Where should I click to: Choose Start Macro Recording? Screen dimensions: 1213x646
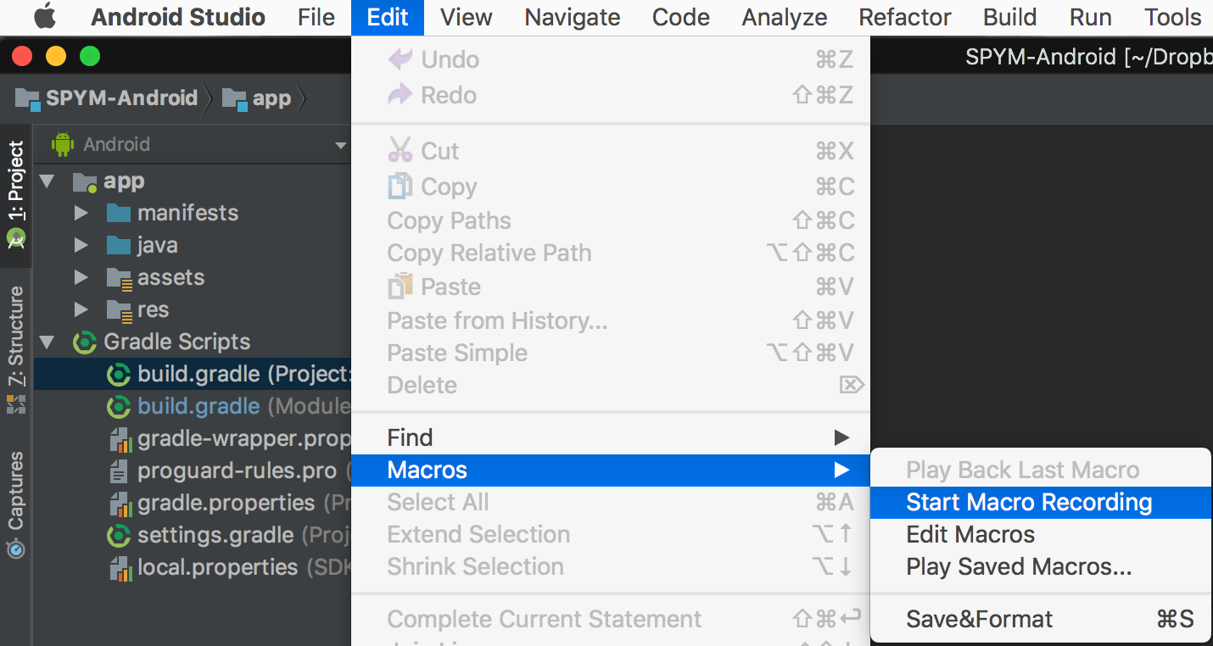(x=1028, y=503)
